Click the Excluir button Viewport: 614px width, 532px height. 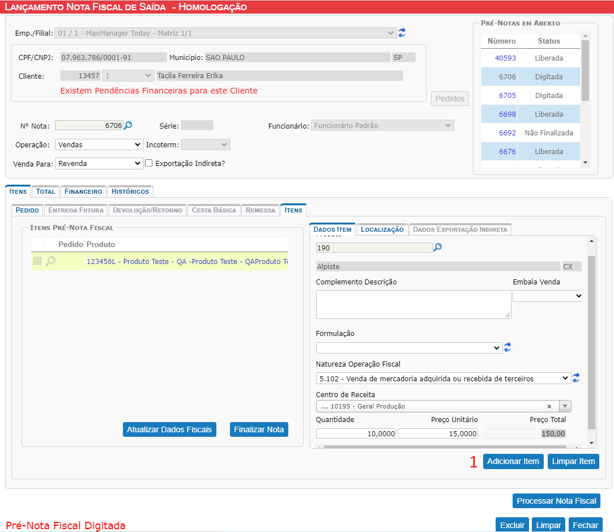pos(512,525)
